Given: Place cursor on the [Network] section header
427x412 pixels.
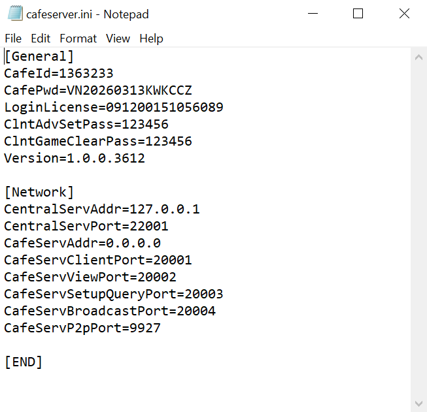Looking at the screenshot, I should click(x=39, y=193).
